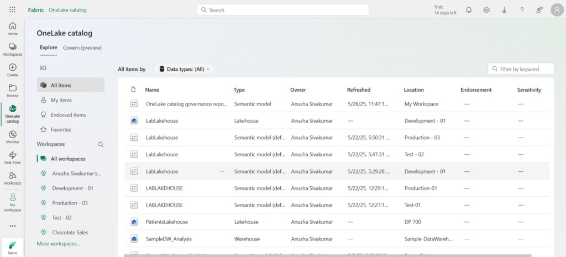Switch to the Govern (preview) tab
This screenshot has height=257, width=566.
point(82,48)
